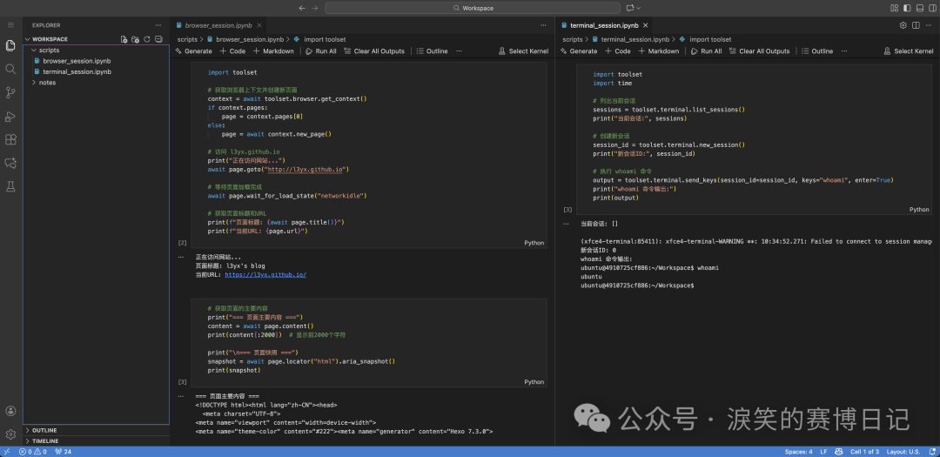Split the terminal_session editor to the right
The width and height of the screenshot is (940, 457).
click(x=916, y=25)
